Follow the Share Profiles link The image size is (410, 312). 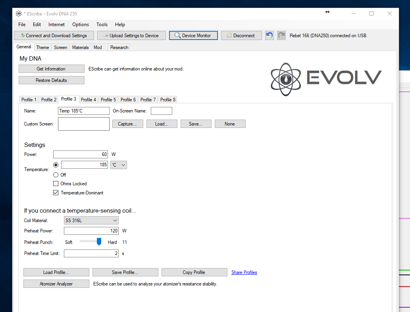click(244, 272)
